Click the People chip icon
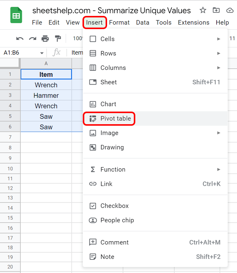 [93, 220]
